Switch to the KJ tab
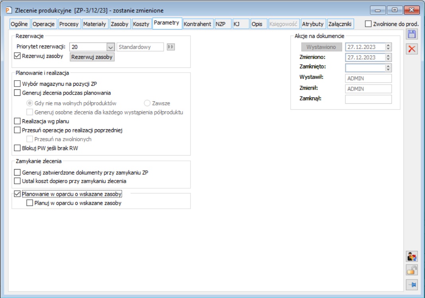The width and height of the screenshot is (425, 298). (x=240, y=24)
